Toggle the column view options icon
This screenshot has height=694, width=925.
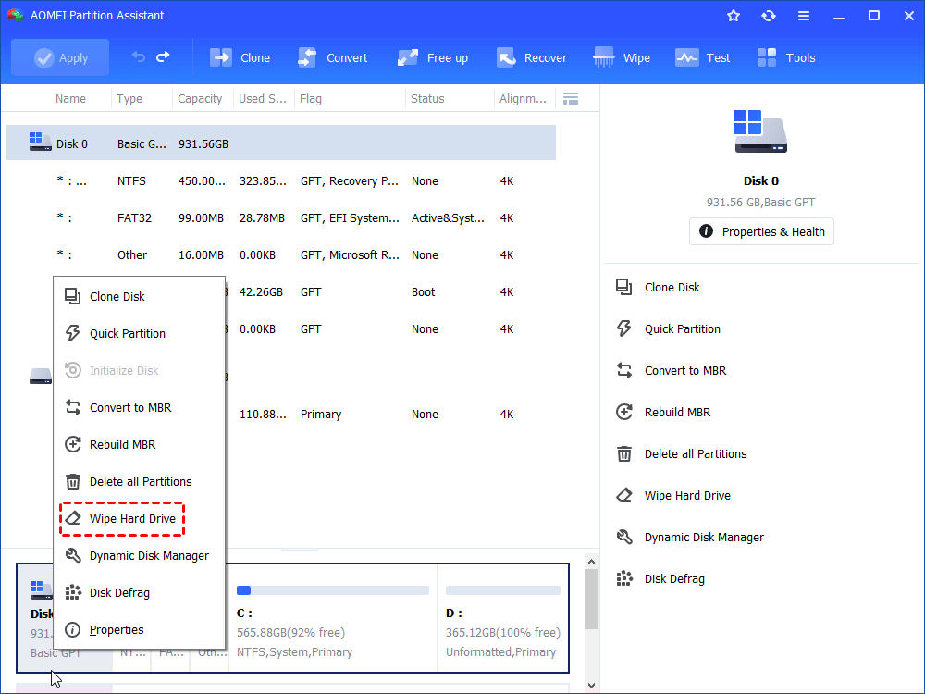coord(571,99)
